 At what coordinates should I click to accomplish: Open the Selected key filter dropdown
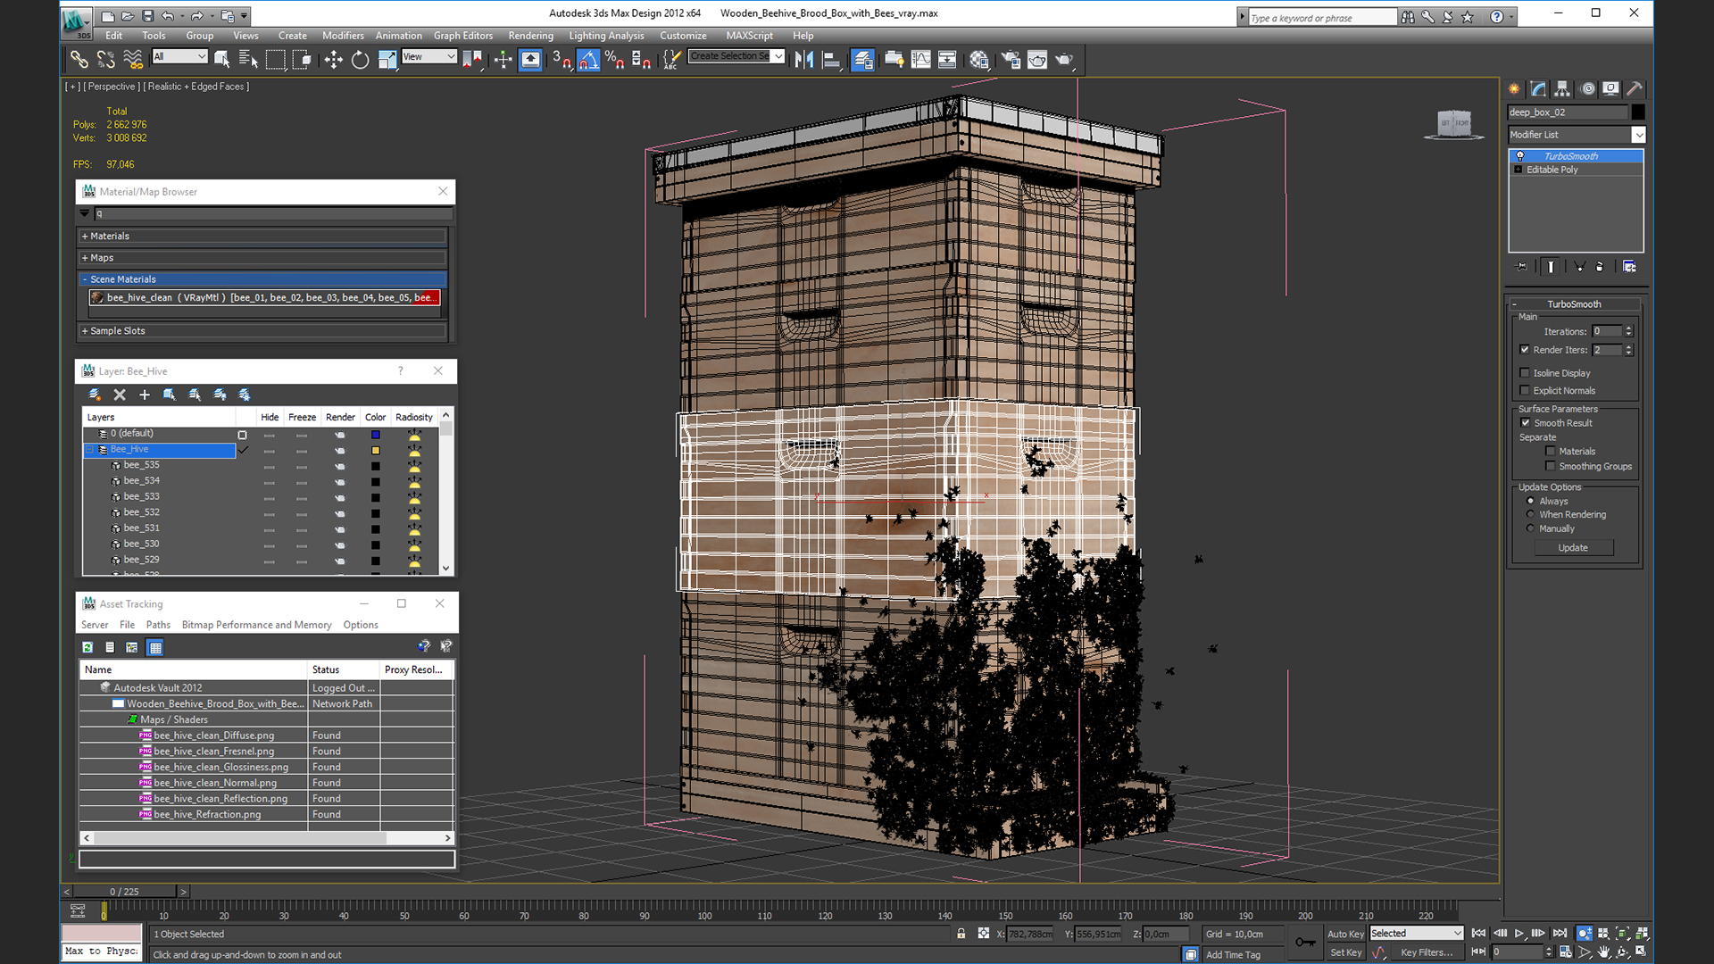point(1417,934)
